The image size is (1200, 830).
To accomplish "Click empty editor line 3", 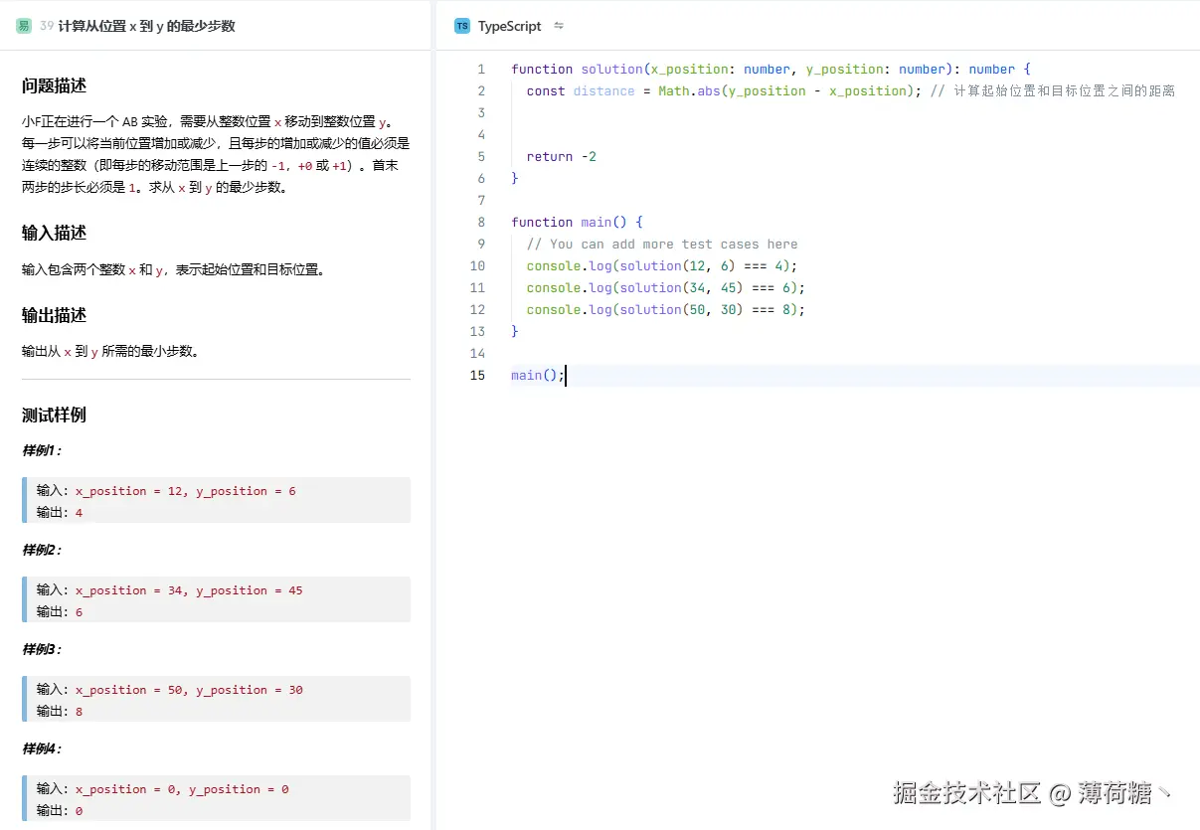I will (855, 112).
